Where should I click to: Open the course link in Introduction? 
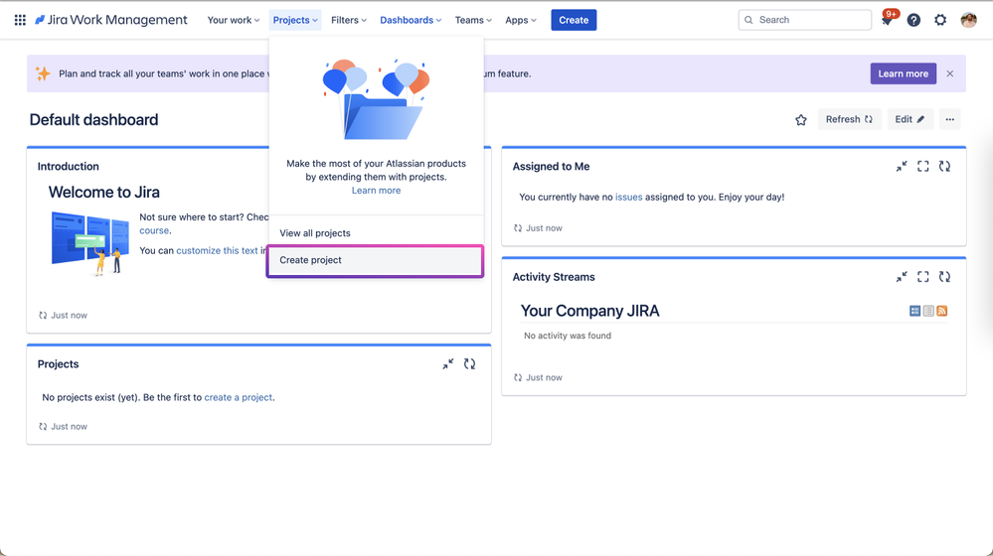pyautogui.click(x=154, y=231)
